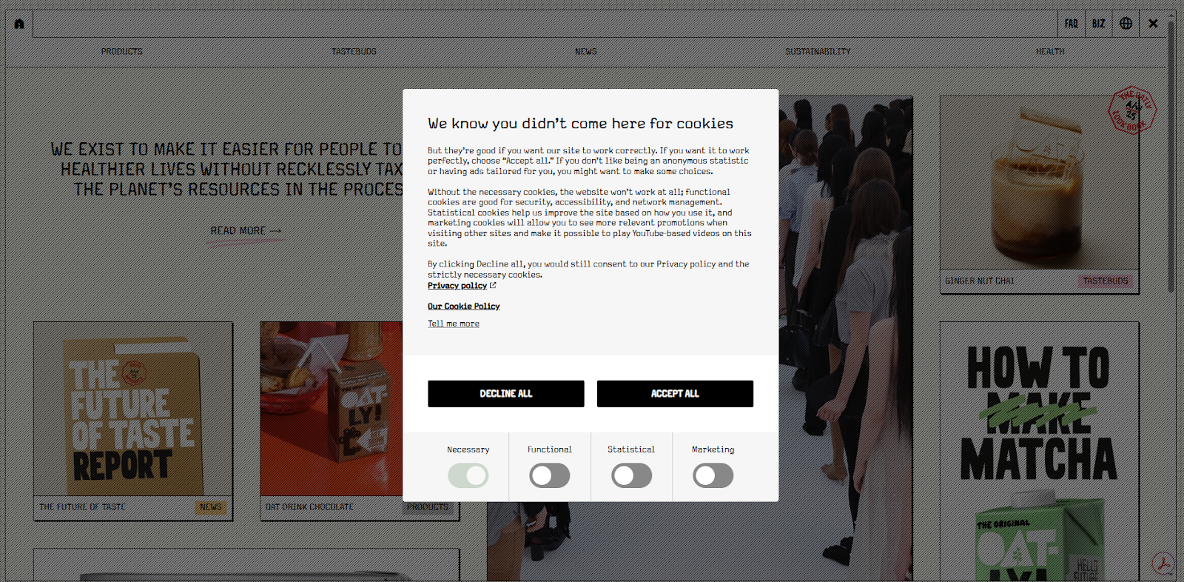Close the search bar with the X icon
The image size is (1184, 582).
click(1153, 24)
